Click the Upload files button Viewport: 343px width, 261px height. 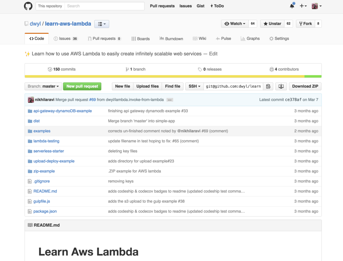click(x=147, y=86)
